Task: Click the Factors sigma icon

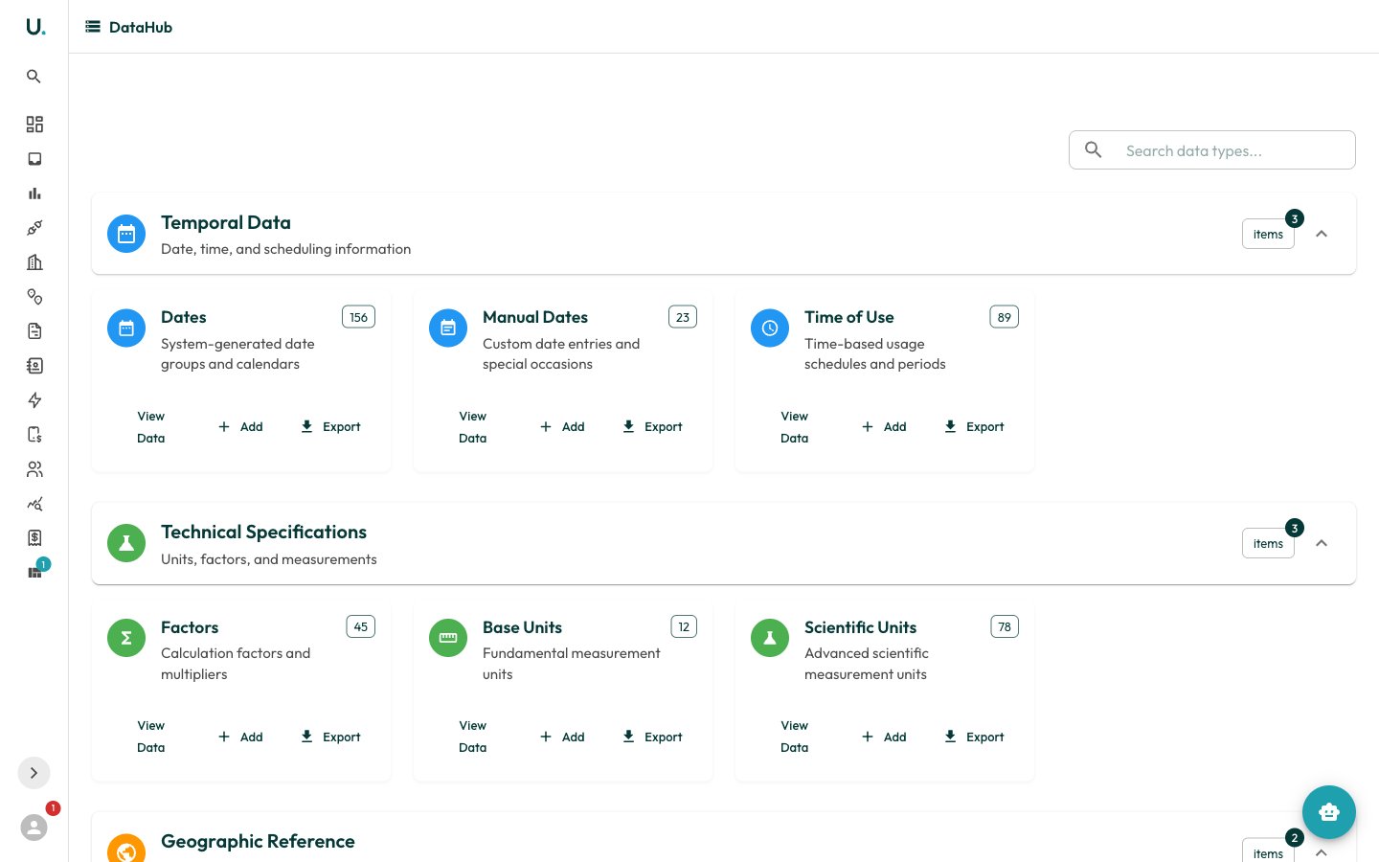Action: click(126, 638)
